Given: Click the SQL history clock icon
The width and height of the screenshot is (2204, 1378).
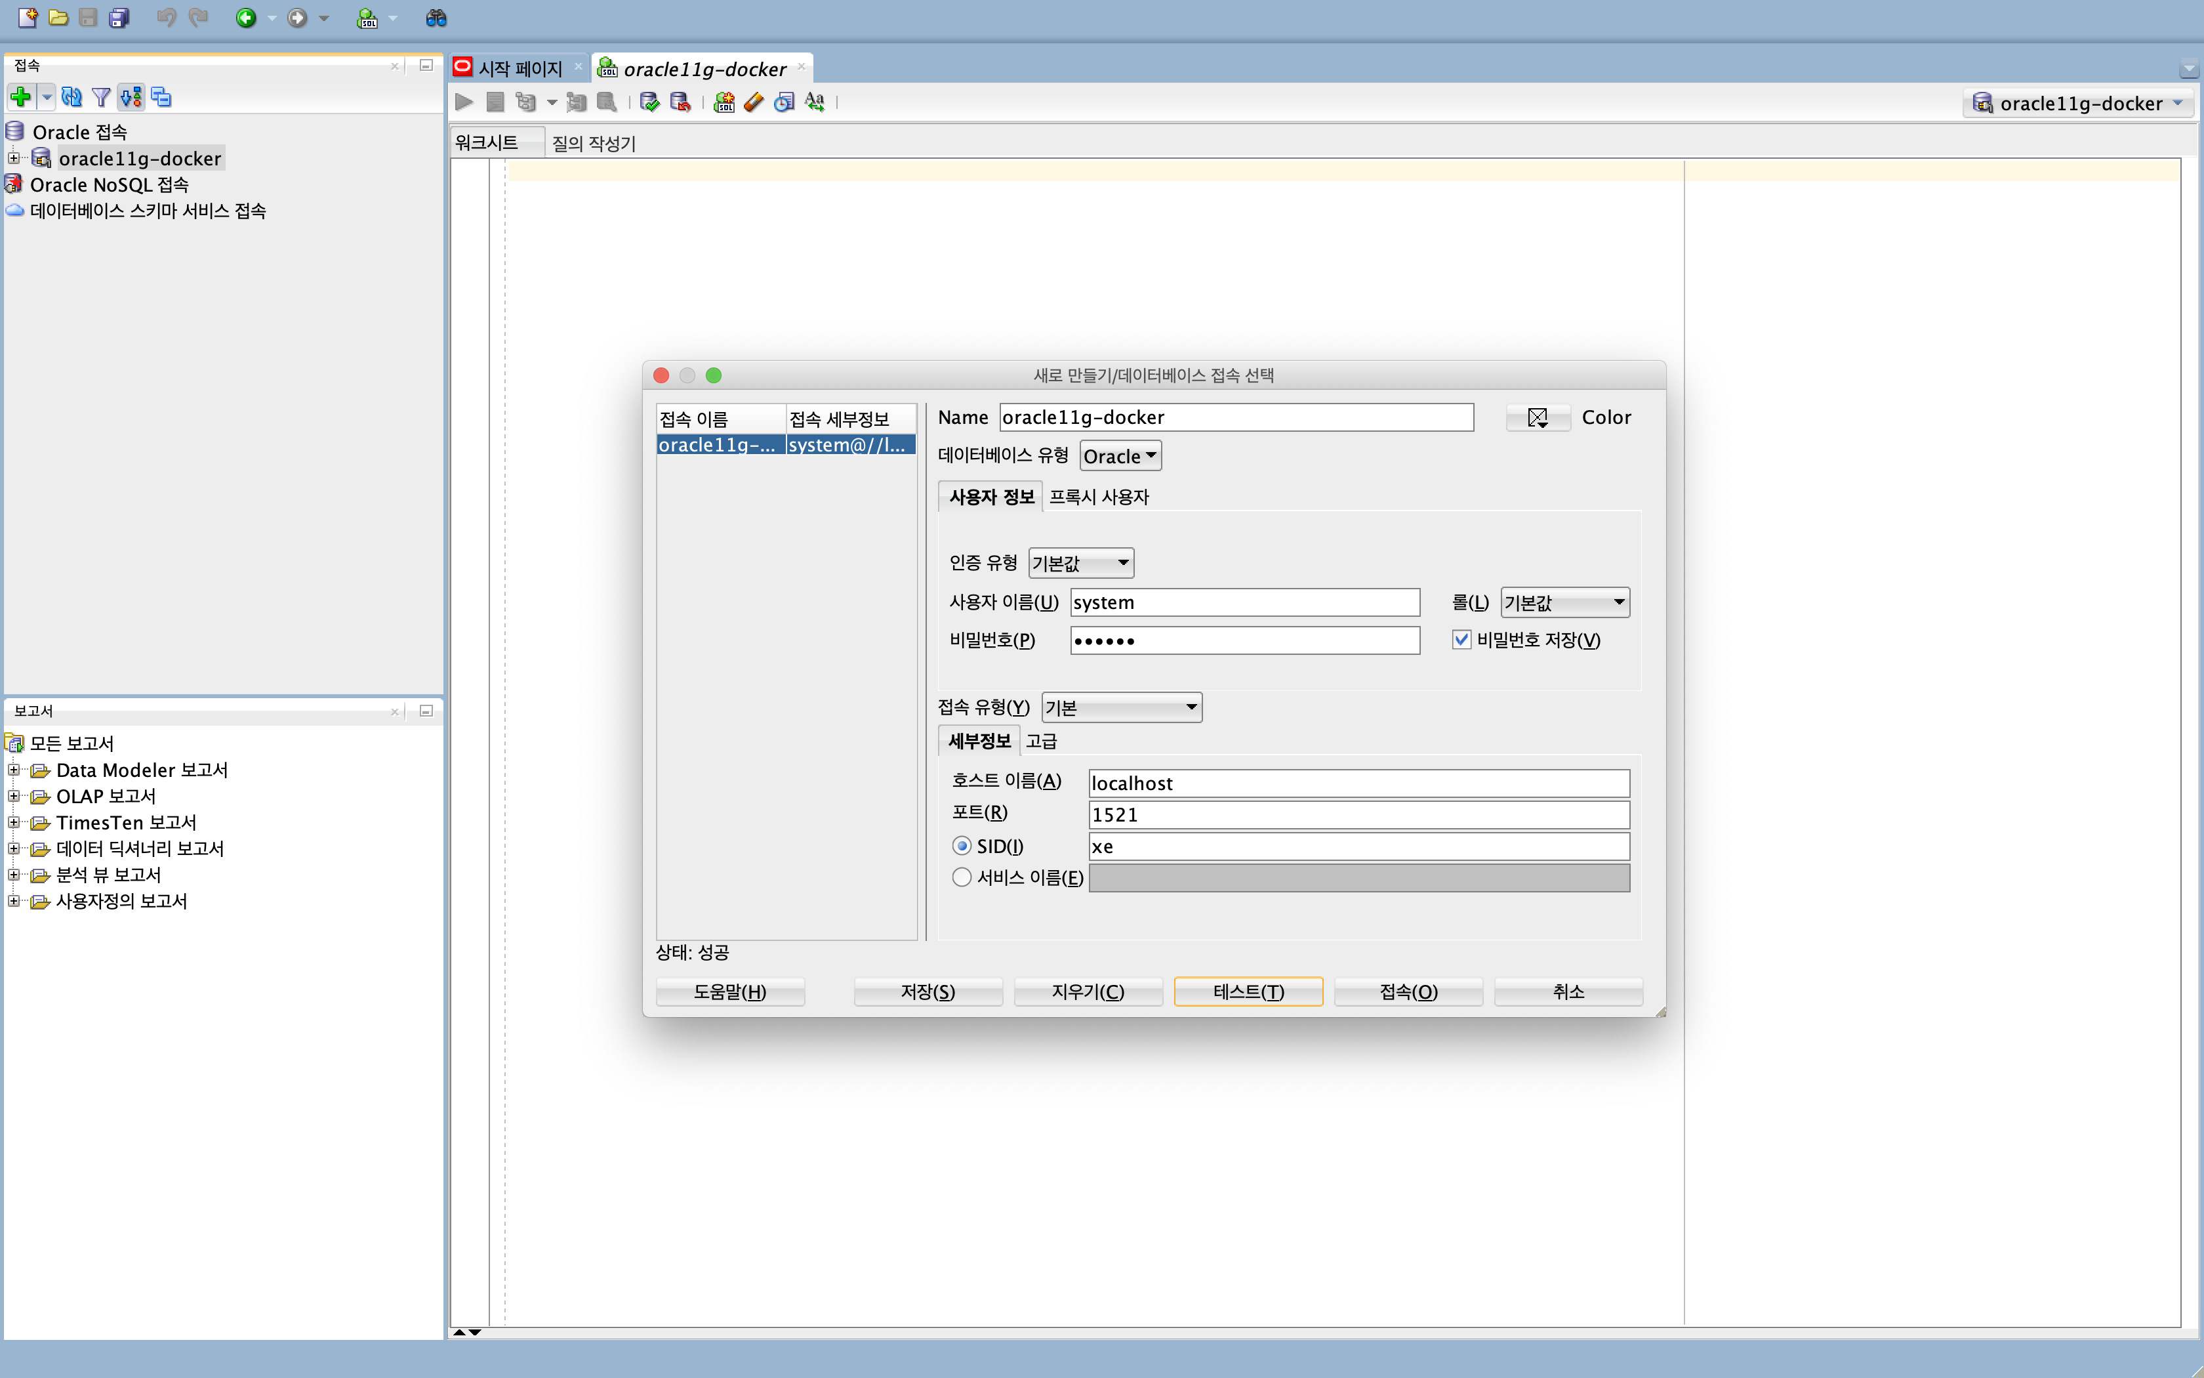Looking at the screenshot, I should click(784, 102).
